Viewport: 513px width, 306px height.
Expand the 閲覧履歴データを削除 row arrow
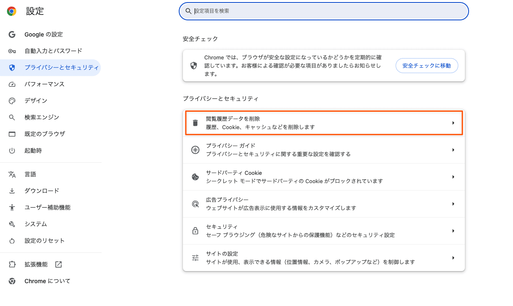coord(453,122)
